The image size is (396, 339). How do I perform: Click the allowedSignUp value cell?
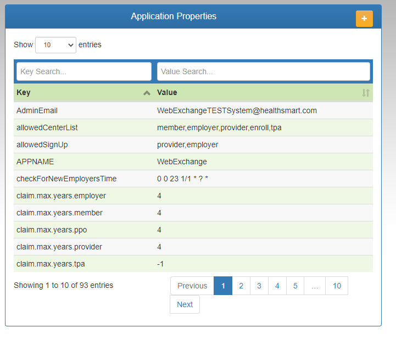pyautogui.click(x=187, y=145)
